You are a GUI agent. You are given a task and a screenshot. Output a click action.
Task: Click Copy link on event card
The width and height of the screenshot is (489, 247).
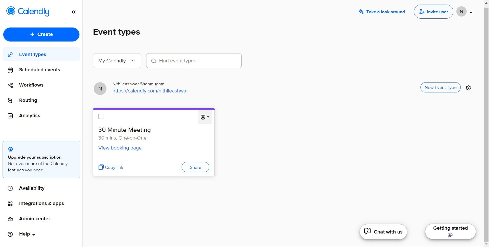click(x=111, y=167)
